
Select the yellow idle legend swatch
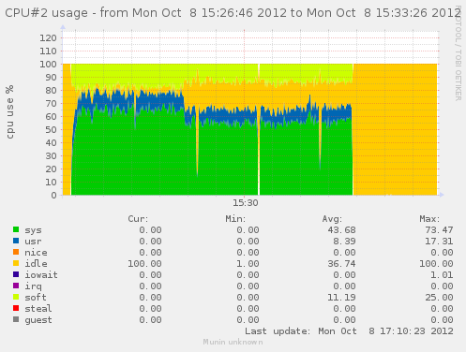(16, 263)
